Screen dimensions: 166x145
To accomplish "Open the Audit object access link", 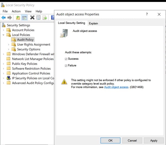I will 116,87.
